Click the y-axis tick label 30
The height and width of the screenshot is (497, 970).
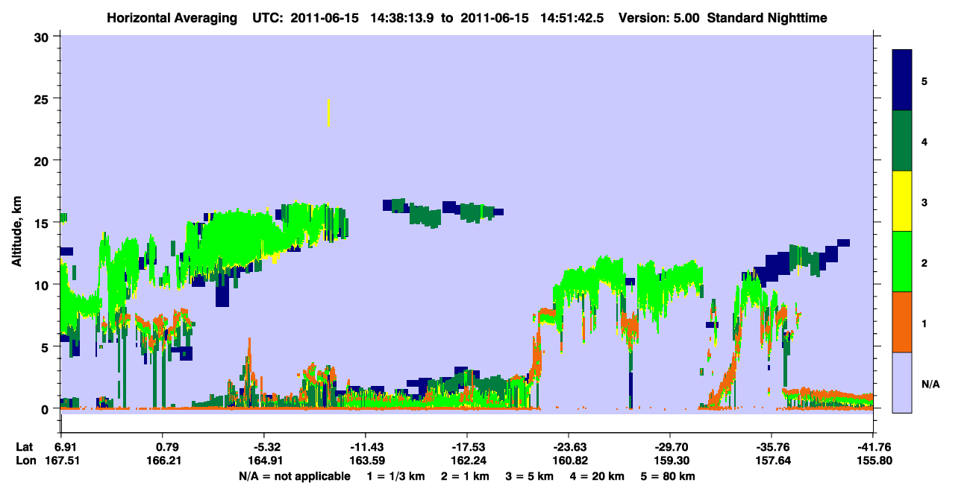43,36
